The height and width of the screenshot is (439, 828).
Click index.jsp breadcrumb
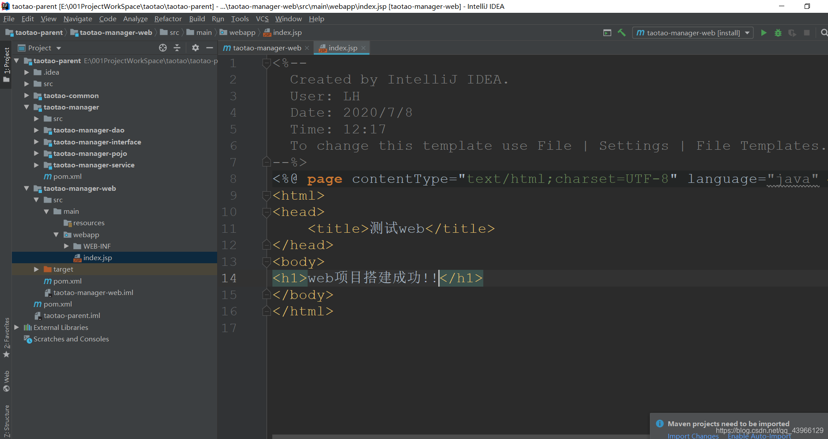click(x=283, y=32)
